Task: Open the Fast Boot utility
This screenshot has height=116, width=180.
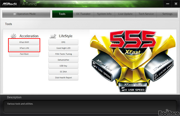Action: click(24, 54)
